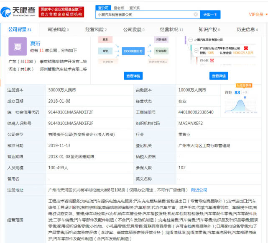The height and width of the screenshot is (243, 268).
Task: Click the 登记机关 value 广州市天河区工商行政管理局
Action: (204, 145)
